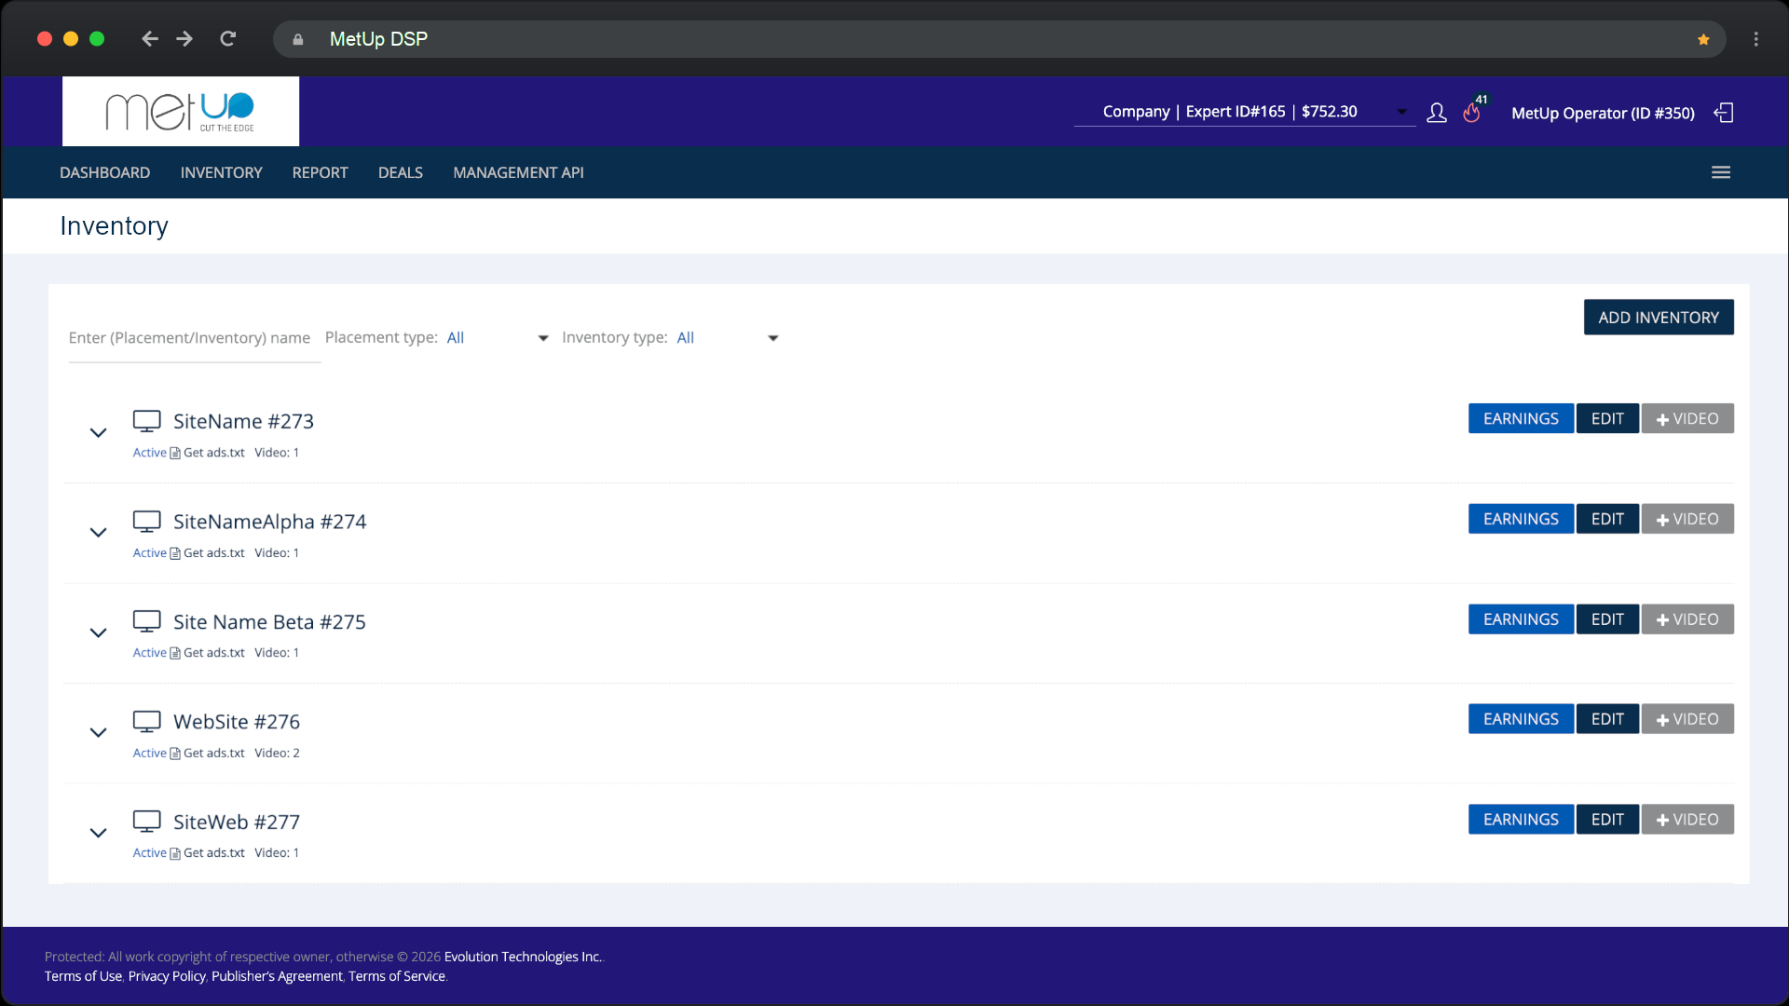Image resolution: width=1789 pixels, height=1006 pixels.
Task: Open the Publisher's Agreement link
Action: [x=277, y=976]
